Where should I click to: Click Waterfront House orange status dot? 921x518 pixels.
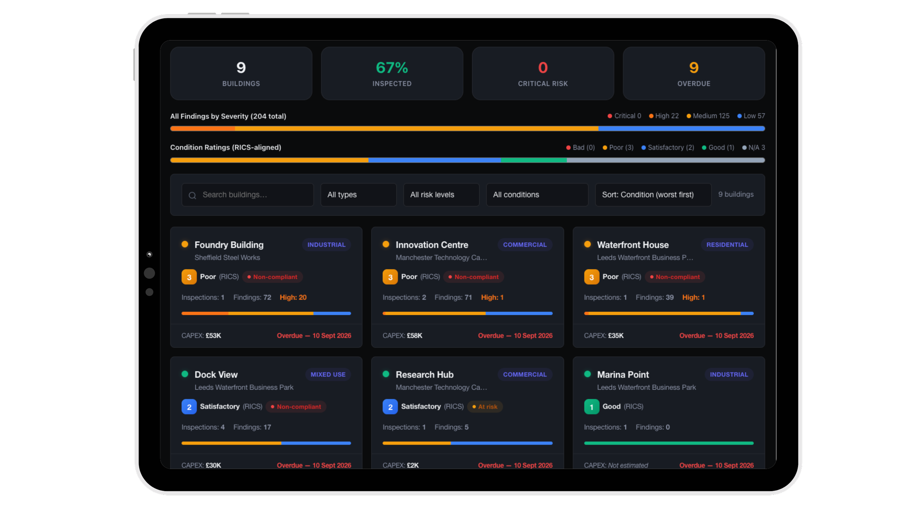587,244
